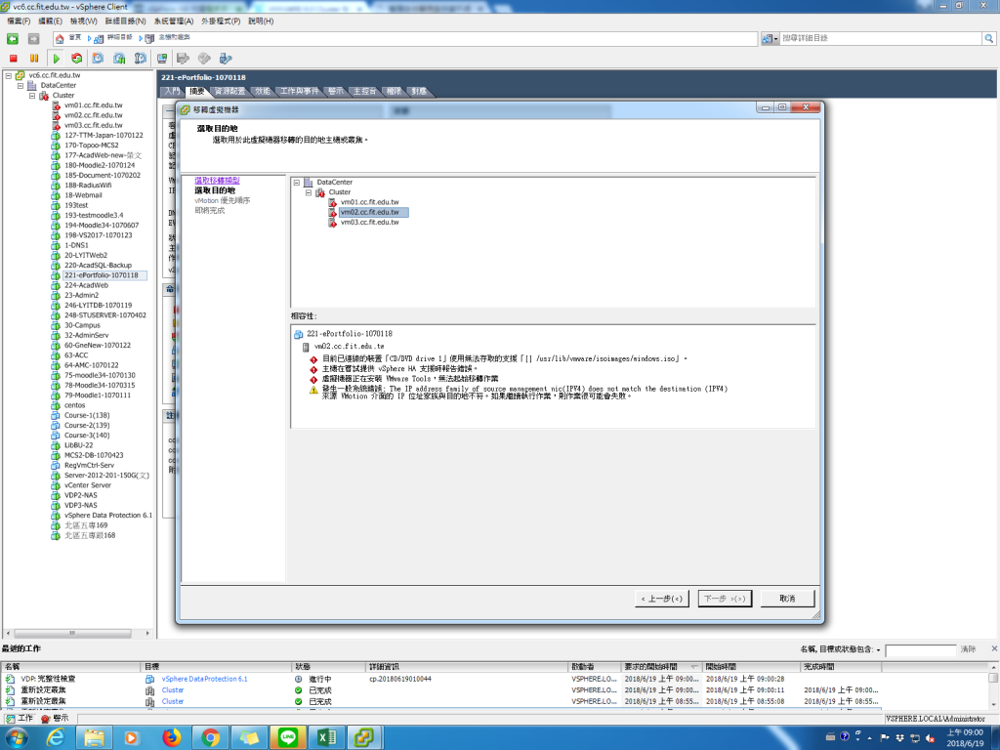
Task: Click the DataCenter icon in migration dialog
Action: pos(308,183)
